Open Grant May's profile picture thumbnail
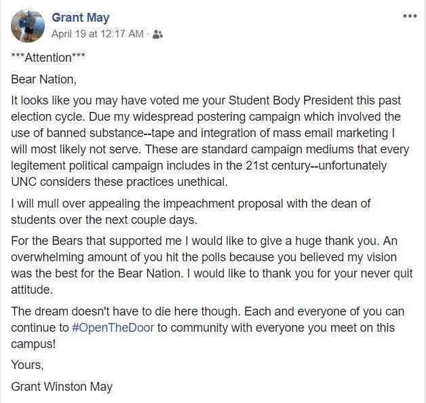This screenshot has height=403, width=426. click(x=28, y=25)
